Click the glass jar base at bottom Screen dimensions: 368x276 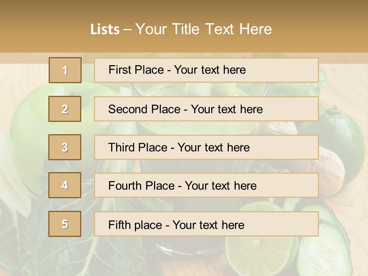188,251
